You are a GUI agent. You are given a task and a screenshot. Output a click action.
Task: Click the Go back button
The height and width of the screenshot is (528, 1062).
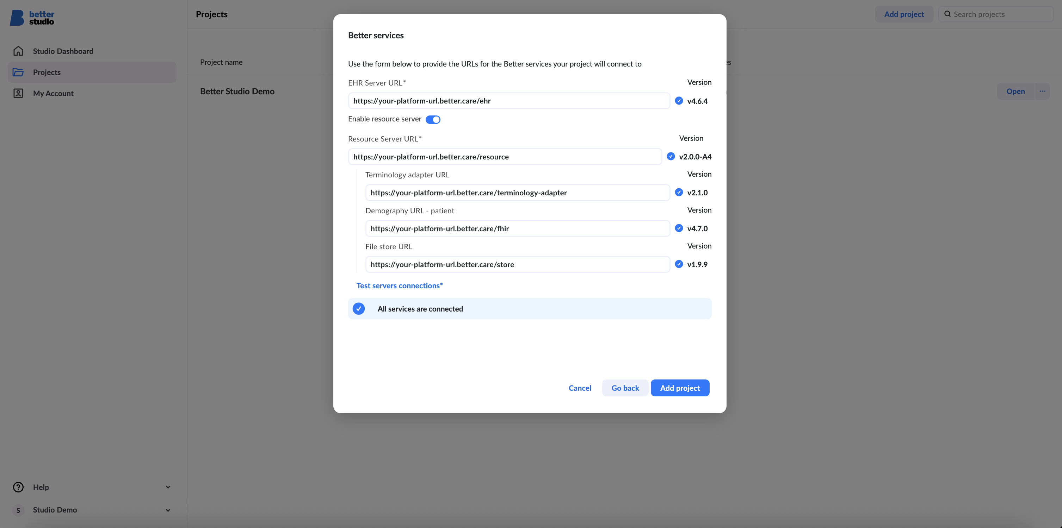coord(625,388)
